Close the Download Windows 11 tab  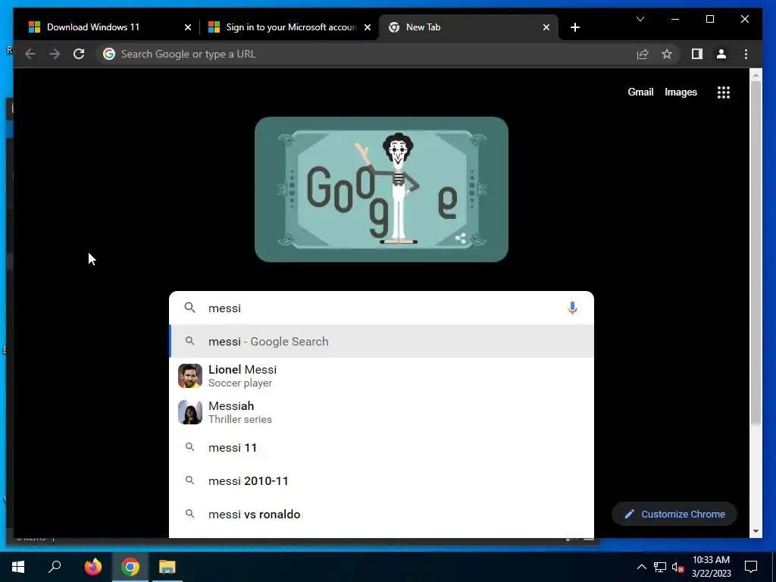point(188,27)
